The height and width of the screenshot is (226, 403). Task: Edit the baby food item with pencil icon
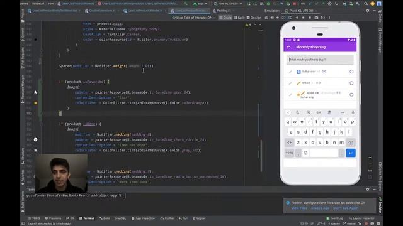pos(290,72)
